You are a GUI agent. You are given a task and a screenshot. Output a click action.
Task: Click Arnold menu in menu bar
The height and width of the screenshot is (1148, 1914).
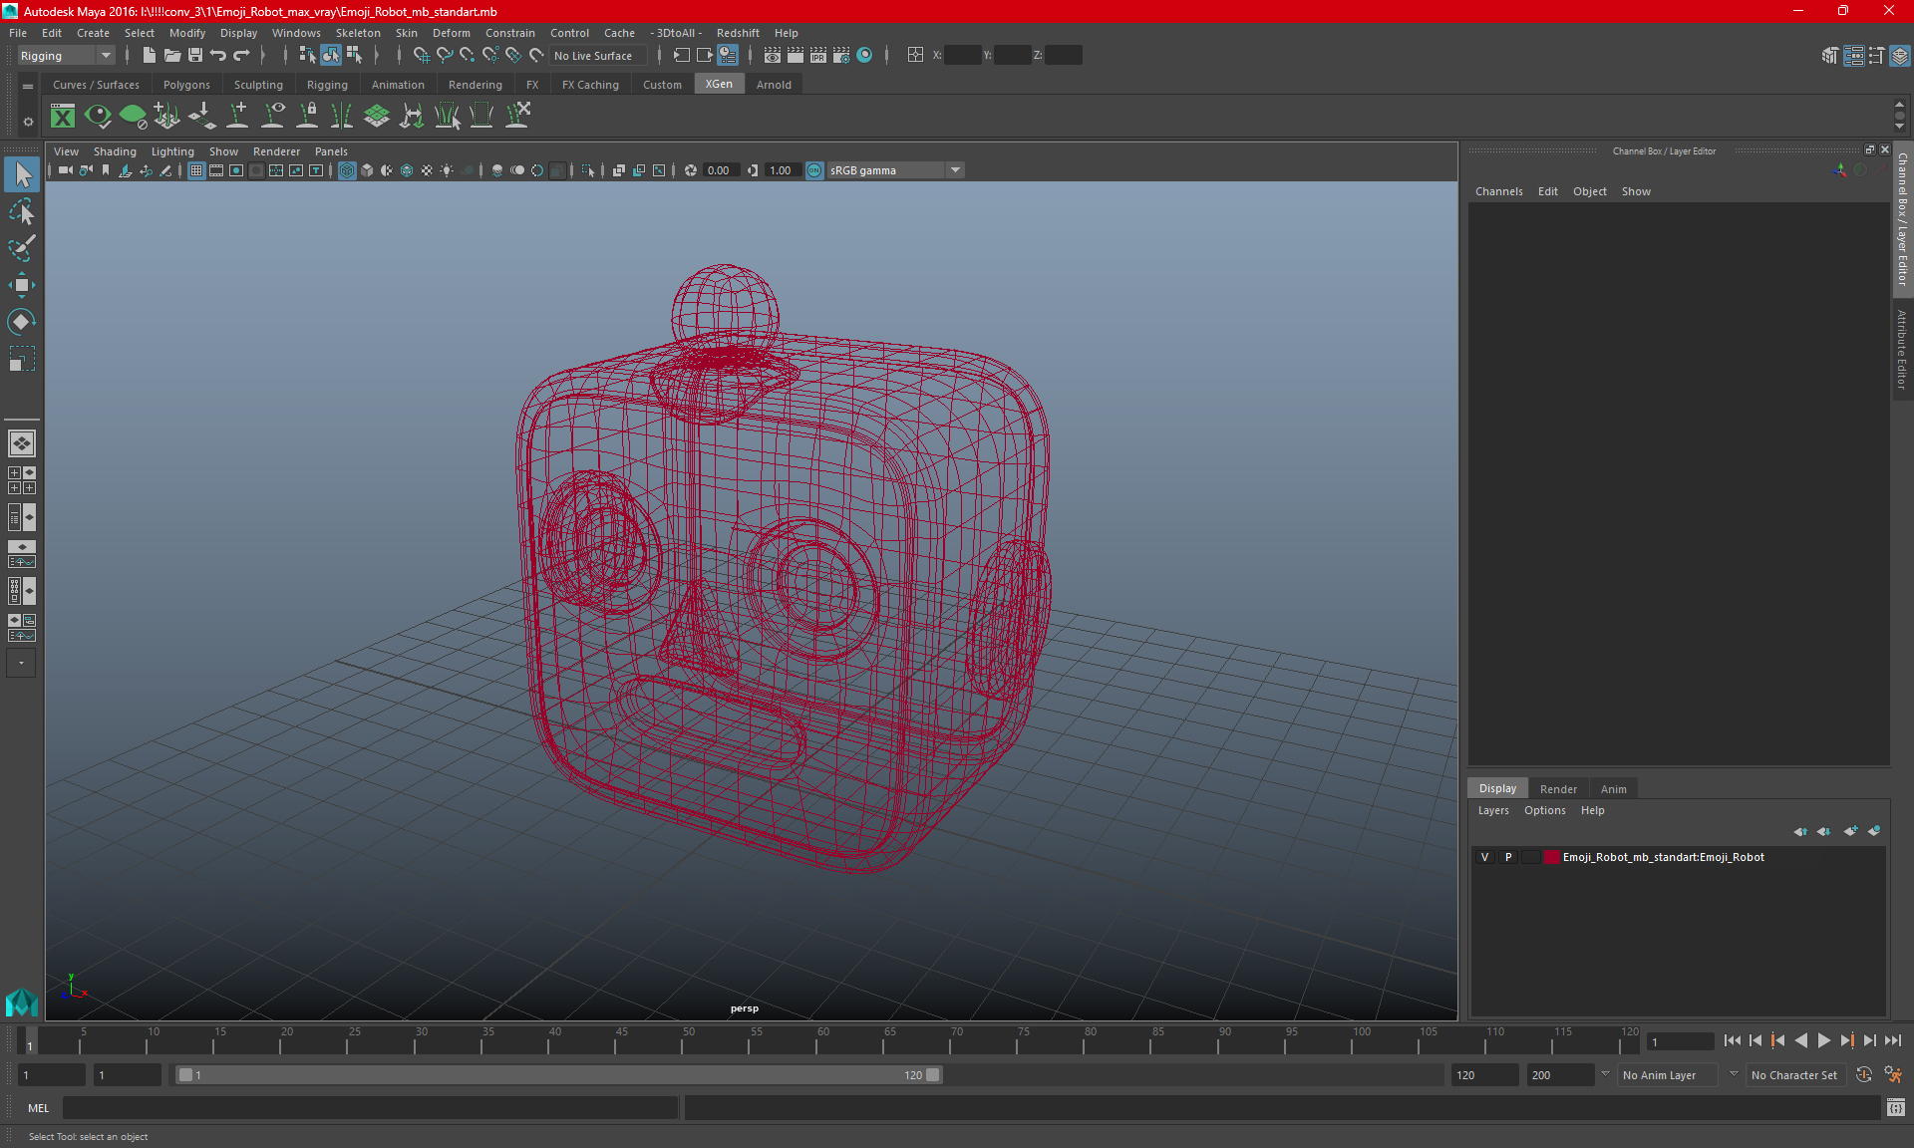774,85
